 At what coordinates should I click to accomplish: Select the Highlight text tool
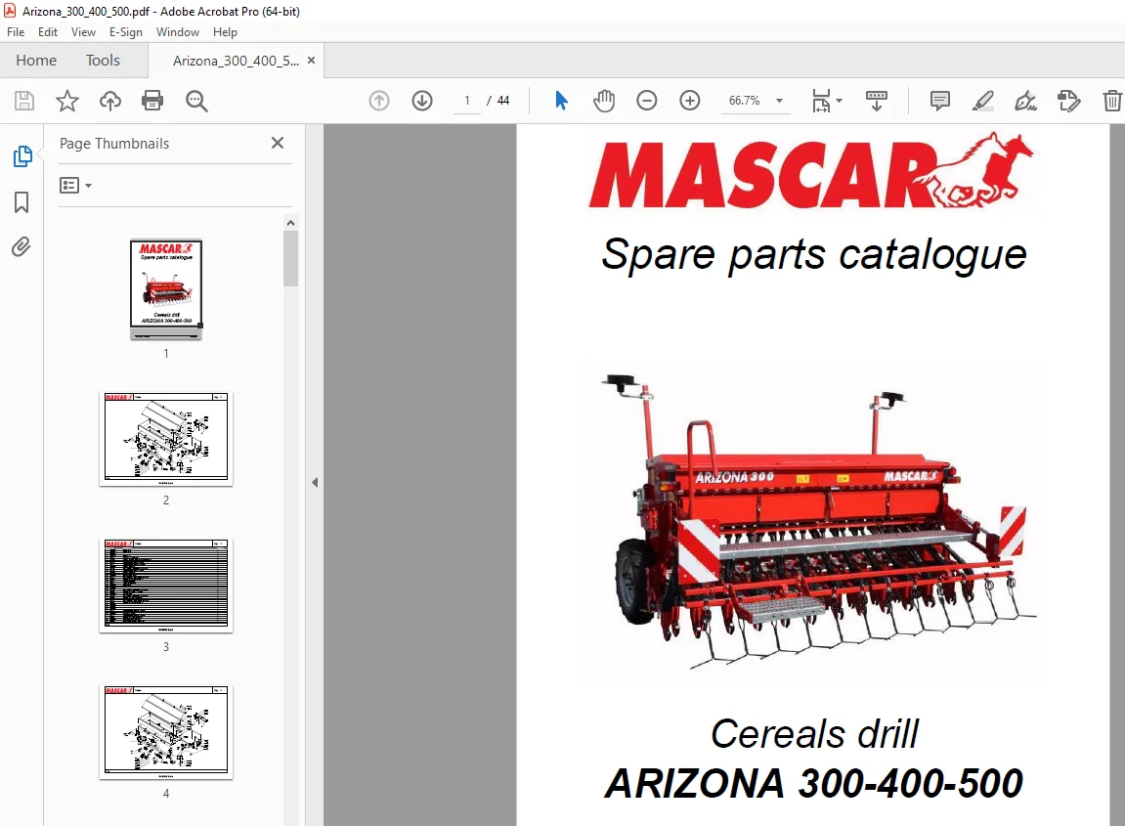(x=983, y=101)
